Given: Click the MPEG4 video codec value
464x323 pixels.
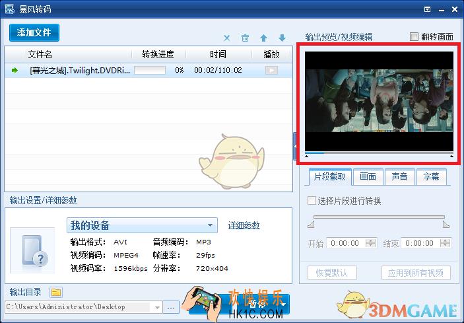Looking at the screenshot, I should pyautogui.click(x=126, y=255).
